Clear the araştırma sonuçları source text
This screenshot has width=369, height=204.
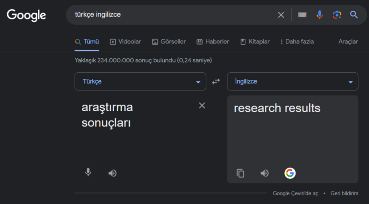coord(202,105)
